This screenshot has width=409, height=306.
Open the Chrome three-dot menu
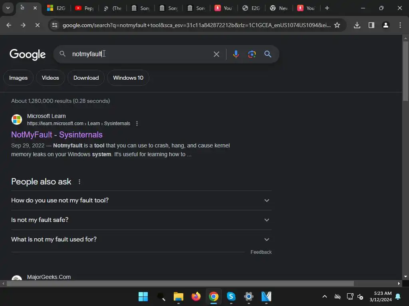tap(400, 25)
